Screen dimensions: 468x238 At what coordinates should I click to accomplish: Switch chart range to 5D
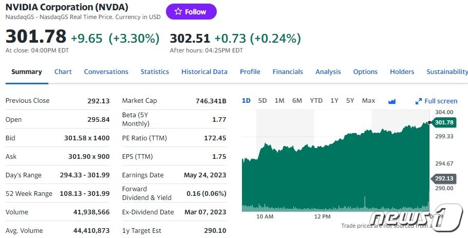[x=263, y=101]
